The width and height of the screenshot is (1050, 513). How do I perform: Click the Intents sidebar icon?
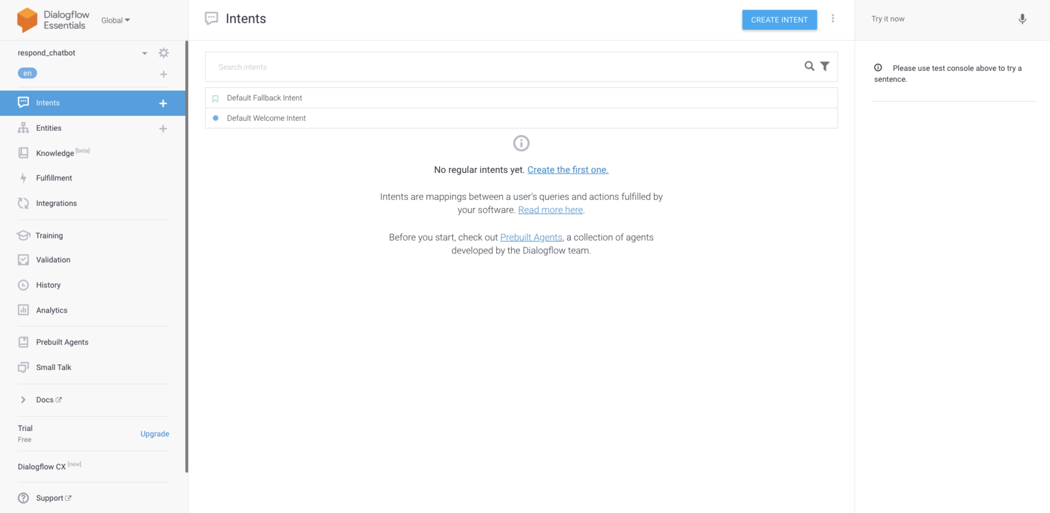point(23,103)
